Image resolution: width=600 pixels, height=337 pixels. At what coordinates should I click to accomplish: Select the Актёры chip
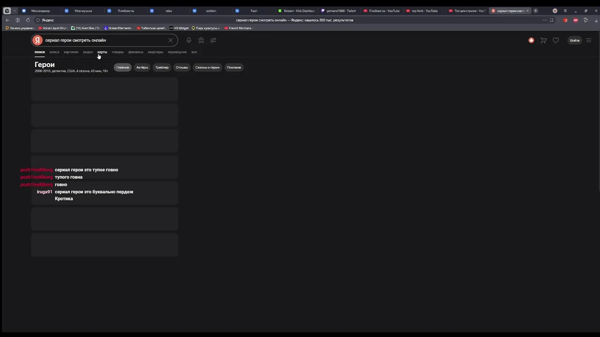tap(142, 67)
